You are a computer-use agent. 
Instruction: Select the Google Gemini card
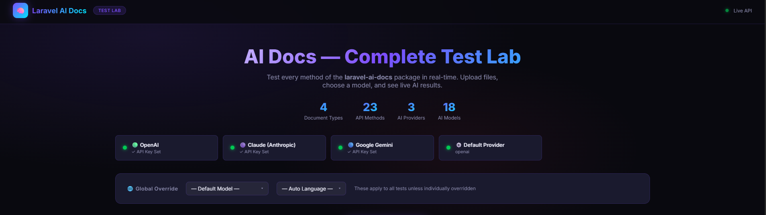(x=382, y=148)
